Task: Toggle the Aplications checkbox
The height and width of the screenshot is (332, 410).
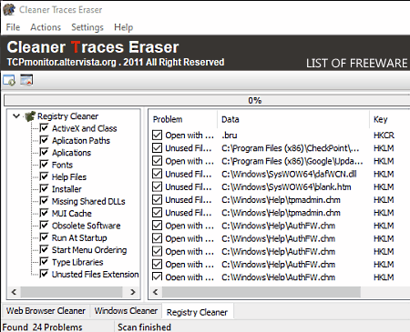Action: pos(44,152)
